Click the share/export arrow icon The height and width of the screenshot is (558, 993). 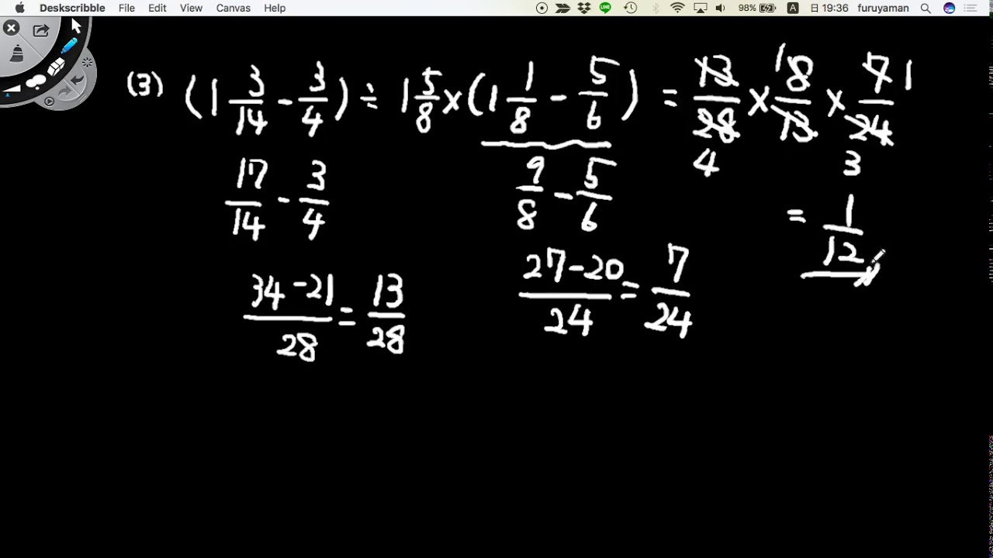pyautogui.click(x=41, y=30)
